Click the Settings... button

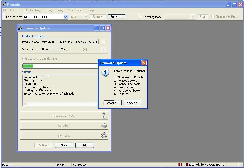(x=116, y=17)
